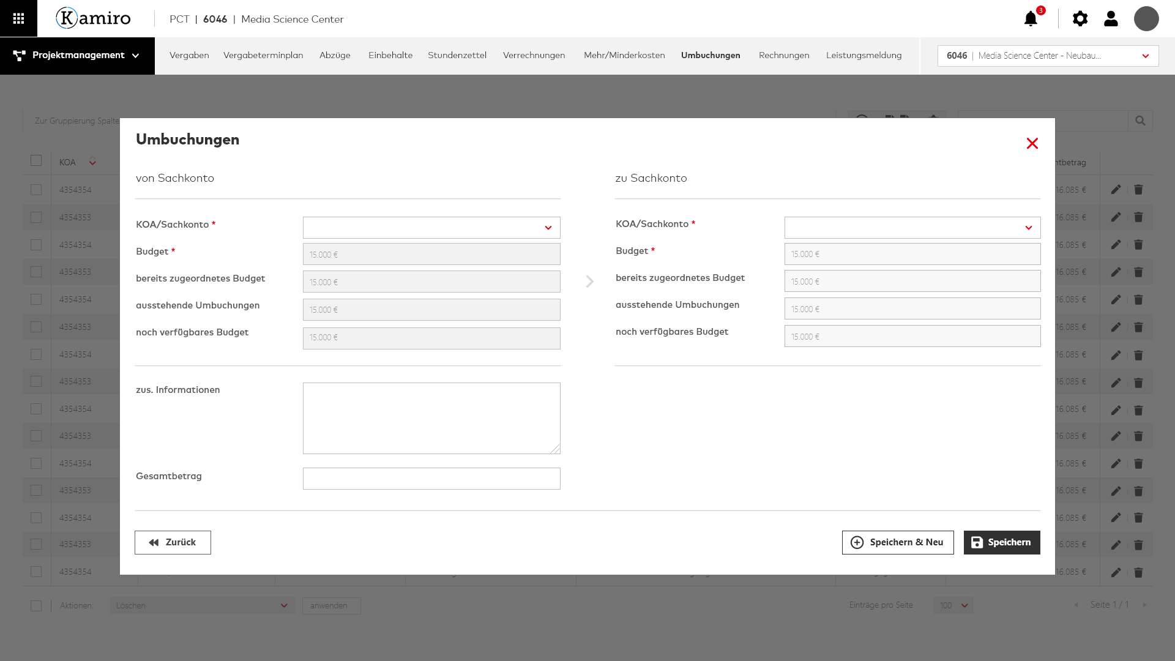
Task: Switch to the Rechnungen tab
Action: (784, 55)
